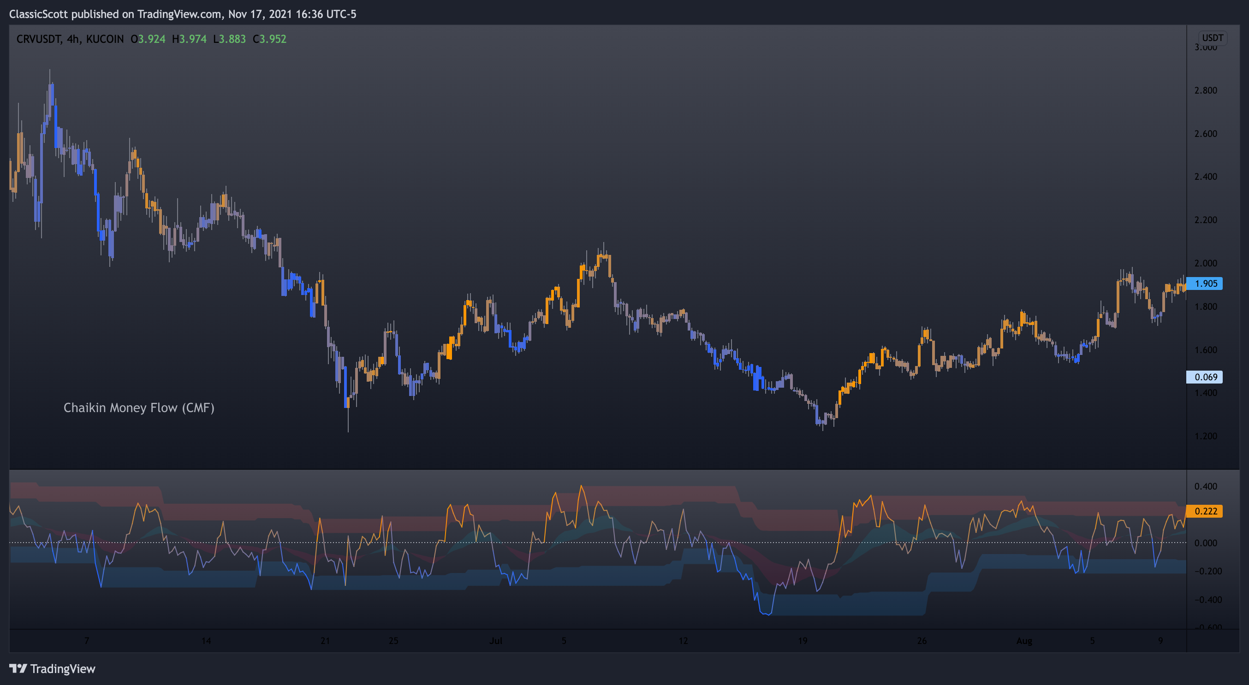The width and height of the screenshot is (1249, 685).
Task: Click the 1.200 price axis label
Action: 1206,436
